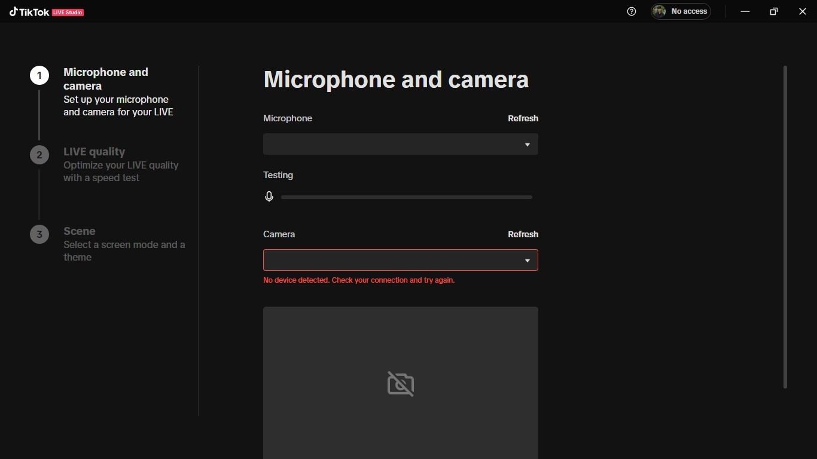Click the vertical scrollbar on the right
This screenshot has height=459, width=817.
pos(785,227)
